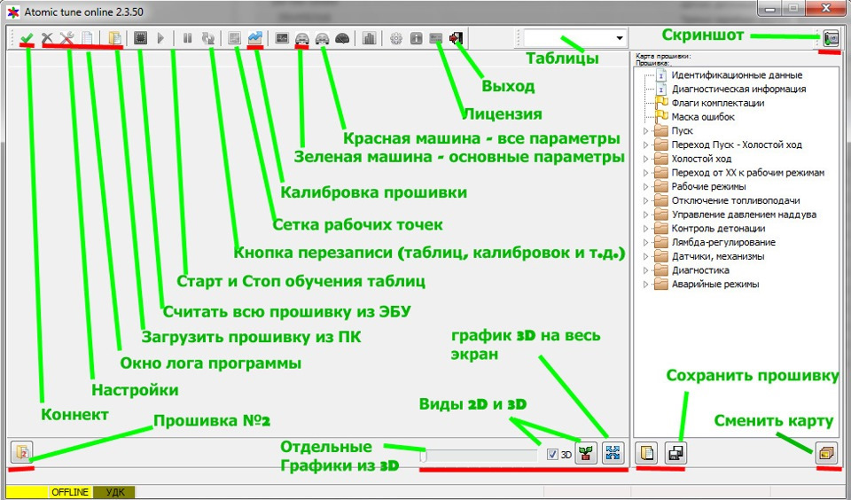The width and height of the screenshot is (851, 500).
Task: Select the Контроль детонации folder label
Action: pos(719,229)
